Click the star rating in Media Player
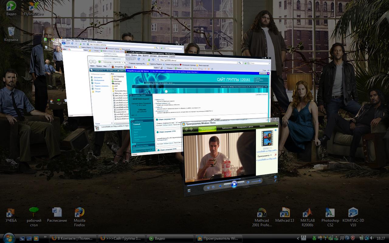Viewport: 389px width, 243px height. pos(267,148)
